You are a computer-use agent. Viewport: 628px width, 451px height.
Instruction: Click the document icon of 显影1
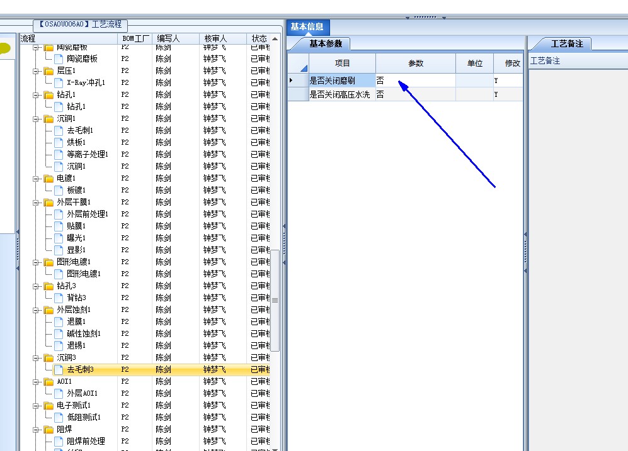pos(59,250)
